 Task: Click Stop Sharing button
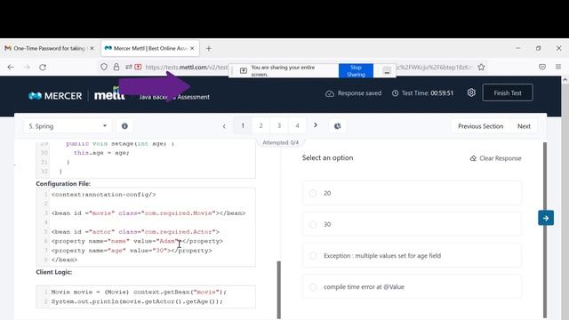point(356,71)
